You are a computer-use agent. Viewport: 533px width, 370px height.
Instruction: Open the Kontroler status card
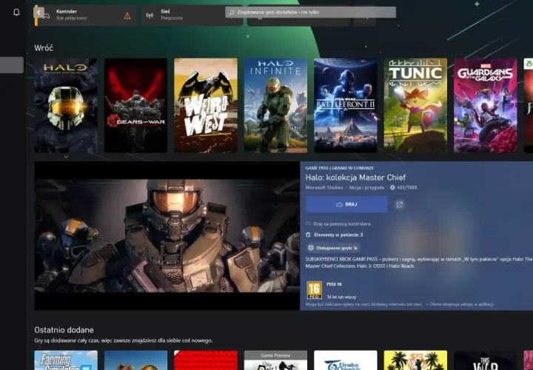coord(86,15)
